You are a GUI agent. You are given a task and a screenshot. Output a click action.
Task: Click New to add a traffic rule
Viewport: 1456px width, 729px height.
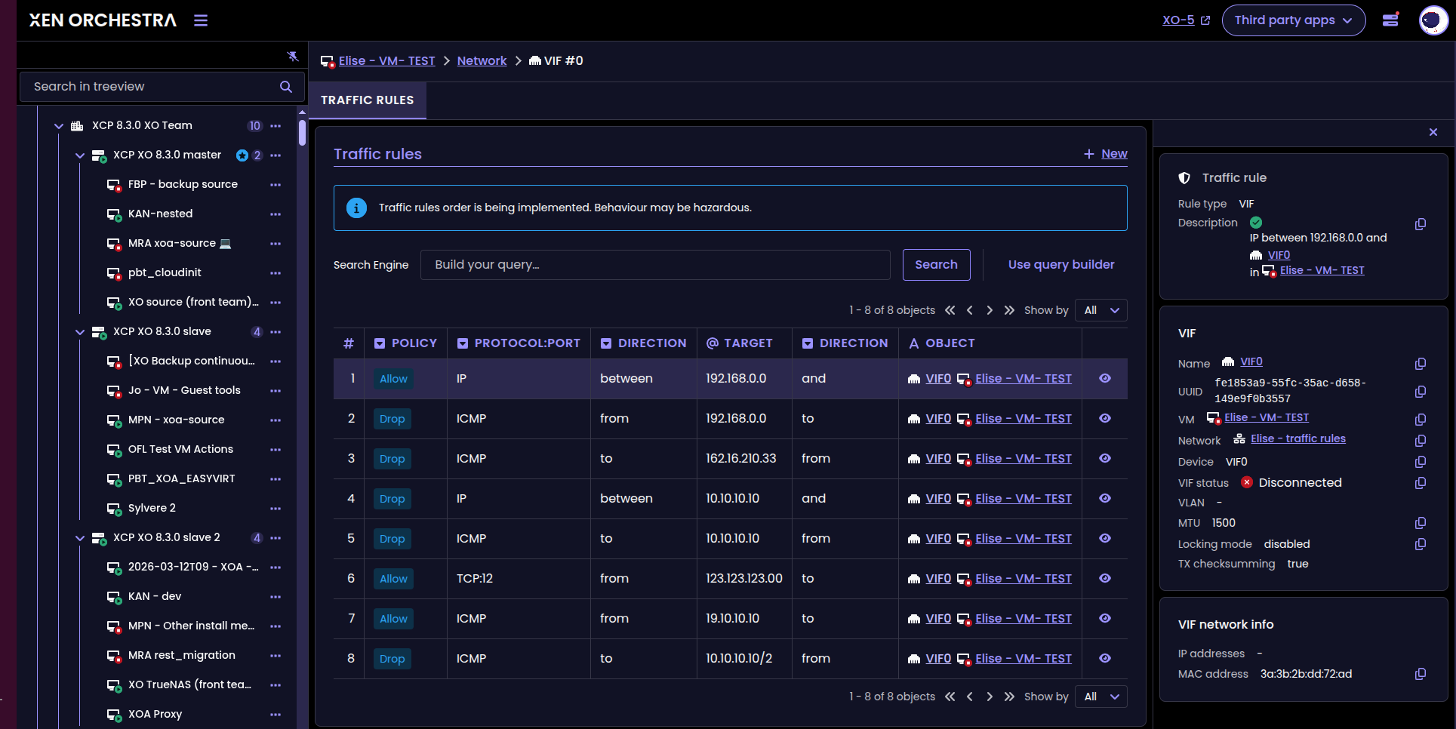1106,154
